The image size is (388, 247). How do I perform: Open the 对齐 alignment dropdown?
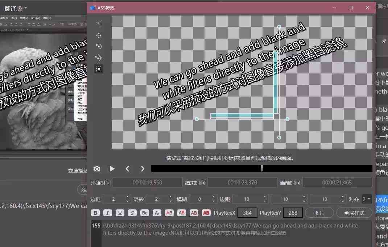coord(367,199)
